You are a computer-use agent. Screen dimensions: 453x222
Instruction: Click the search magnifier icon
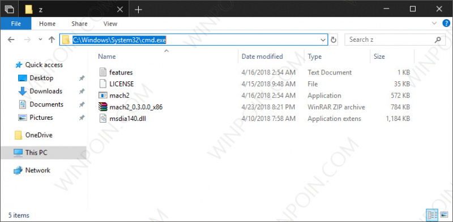438,40
